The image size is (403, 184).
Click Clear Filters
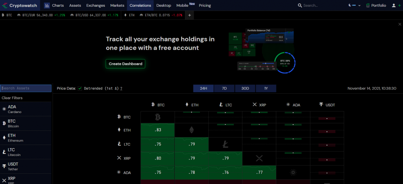12,98
